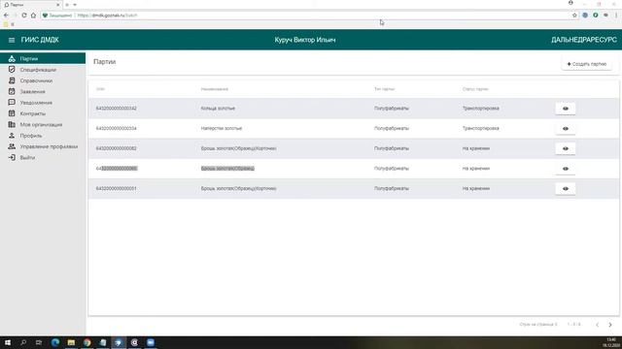Select the Партии browser tab

[32, 5]
